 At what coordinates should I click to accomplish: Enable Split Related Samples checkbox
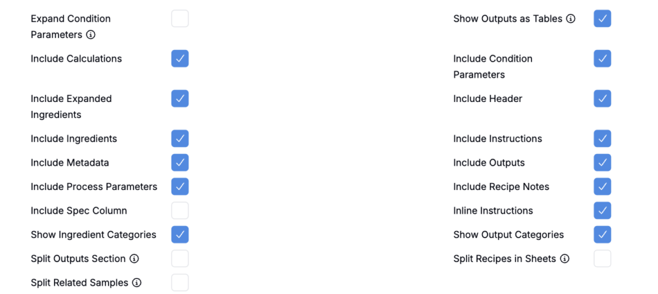click(180, 282)
